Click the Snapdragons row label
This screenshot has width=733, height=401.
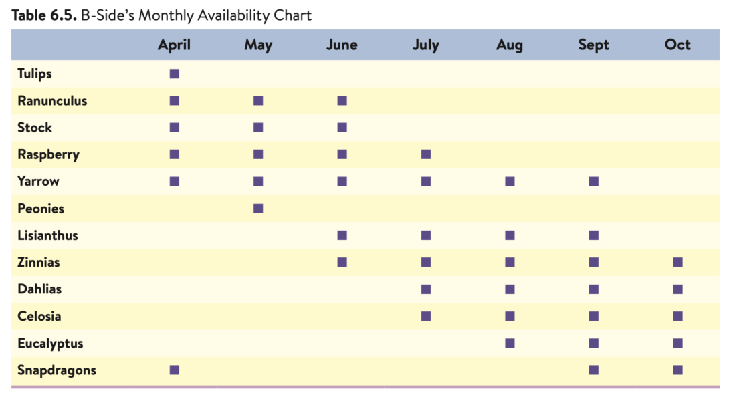[x=57, y=370]
